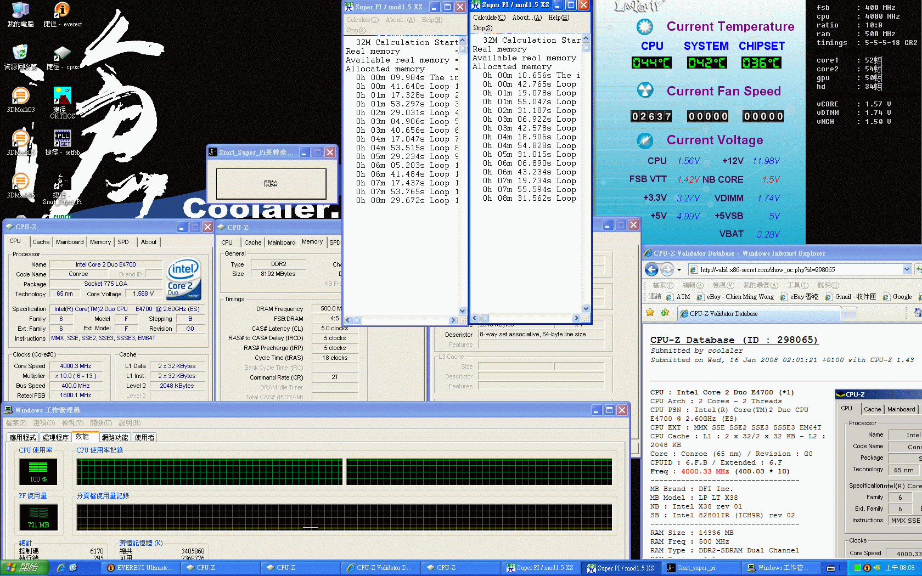Open Start_Super_Pi desktop shortcut
Screen dimensions: 922x576
pyautogui.click(x=62, y=190)
